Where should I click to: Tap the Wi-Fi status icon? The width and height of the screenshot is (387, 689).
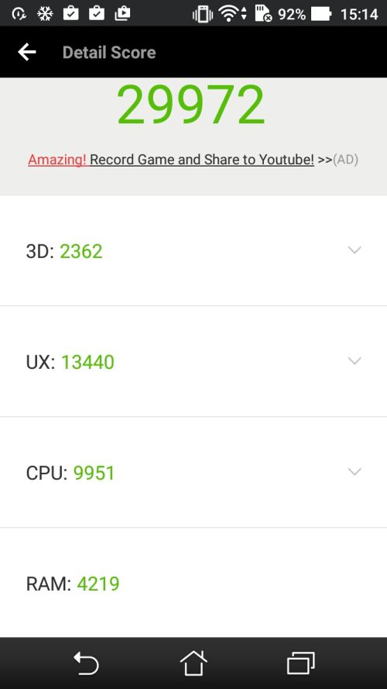click(229, 14)
